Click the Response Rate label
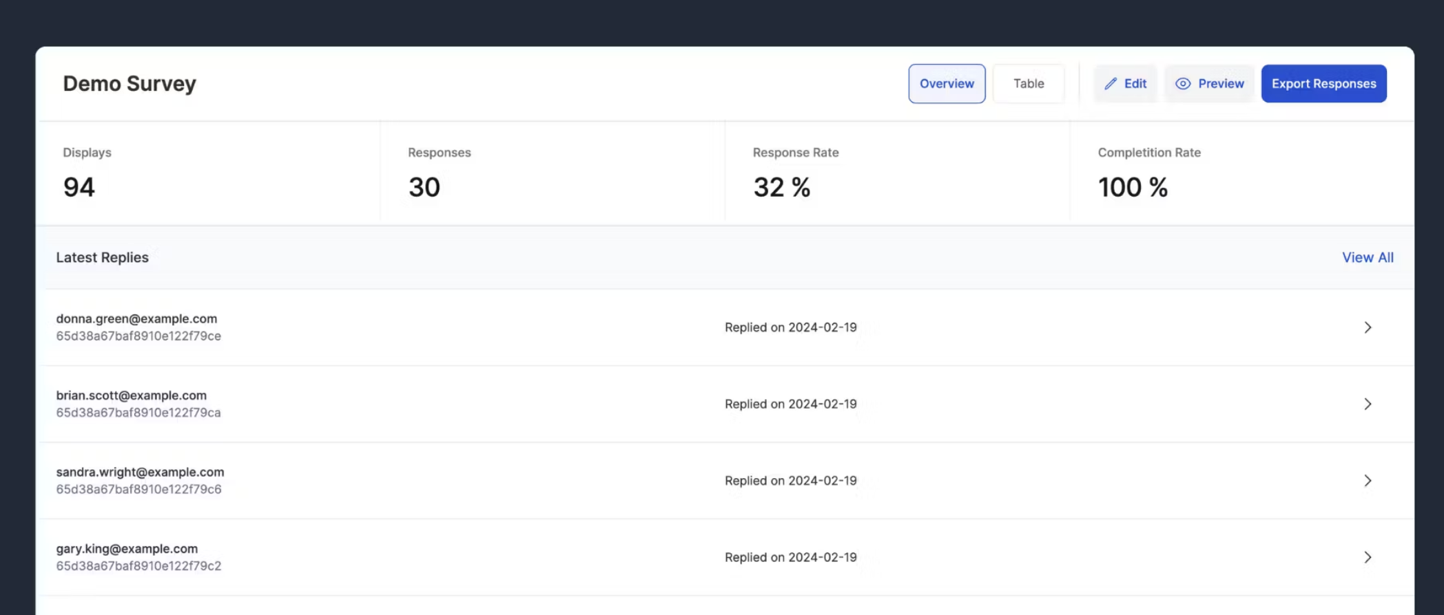Image resolution: width=1444 pixels, height=615 pixels. tap(796, 153)
